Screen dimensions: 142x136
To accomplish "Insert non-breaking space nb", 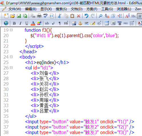I will 47,23.
